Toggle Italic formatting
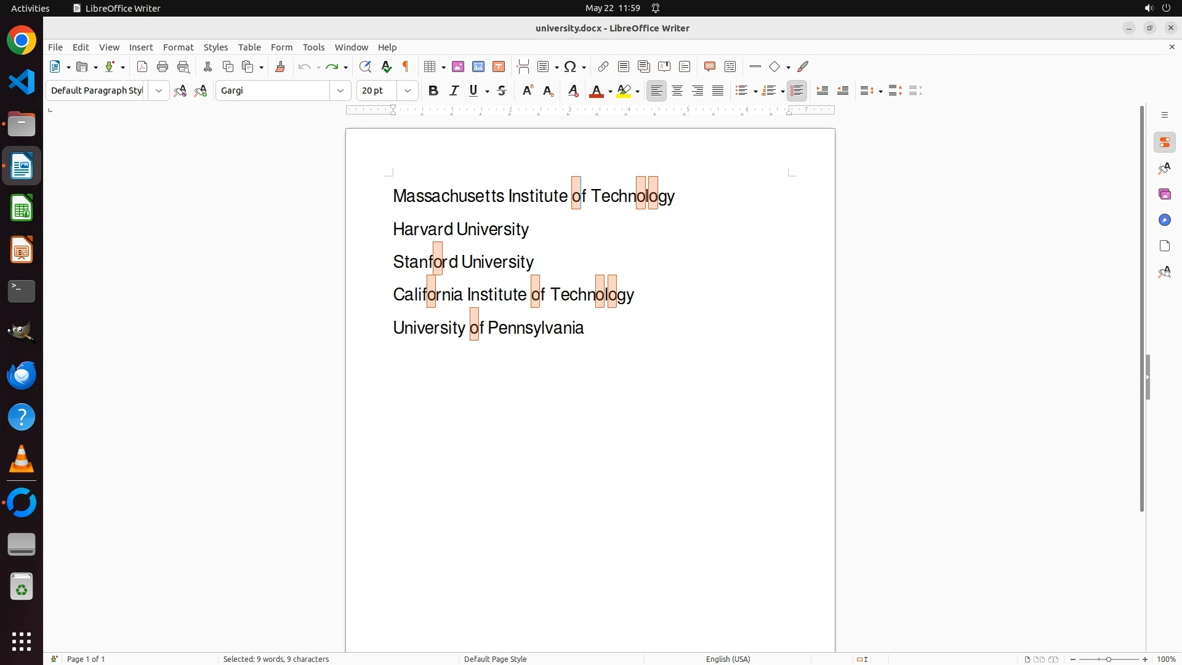Image resolution: width=1182 pixels, height=665 pixels. click(454, 91)
